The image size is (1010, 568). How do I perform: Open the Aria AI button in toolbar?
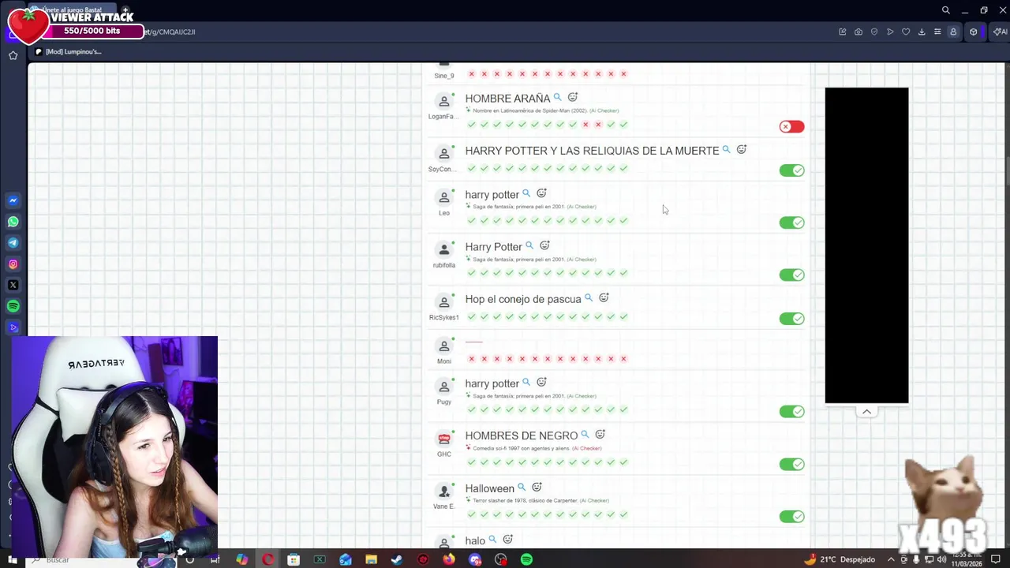1000,32
